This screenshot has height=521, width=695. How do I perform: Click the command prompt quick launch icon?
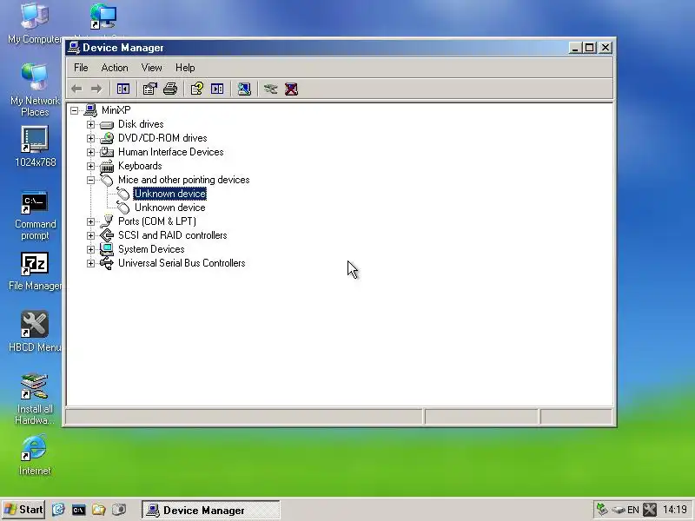pos(78,510)
